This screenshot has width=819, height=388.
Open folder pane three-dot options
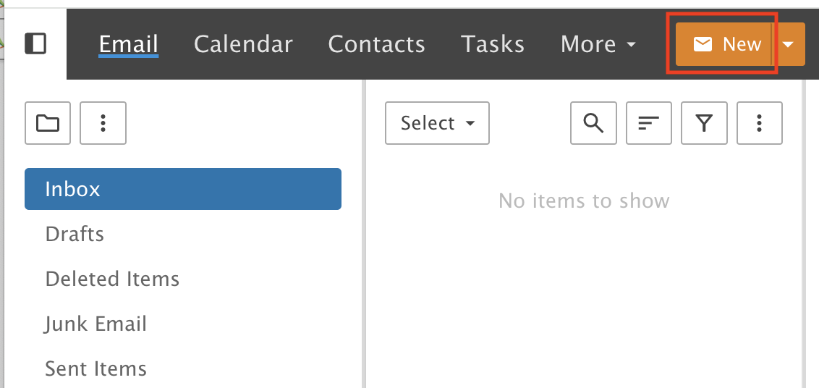point(103,123)
